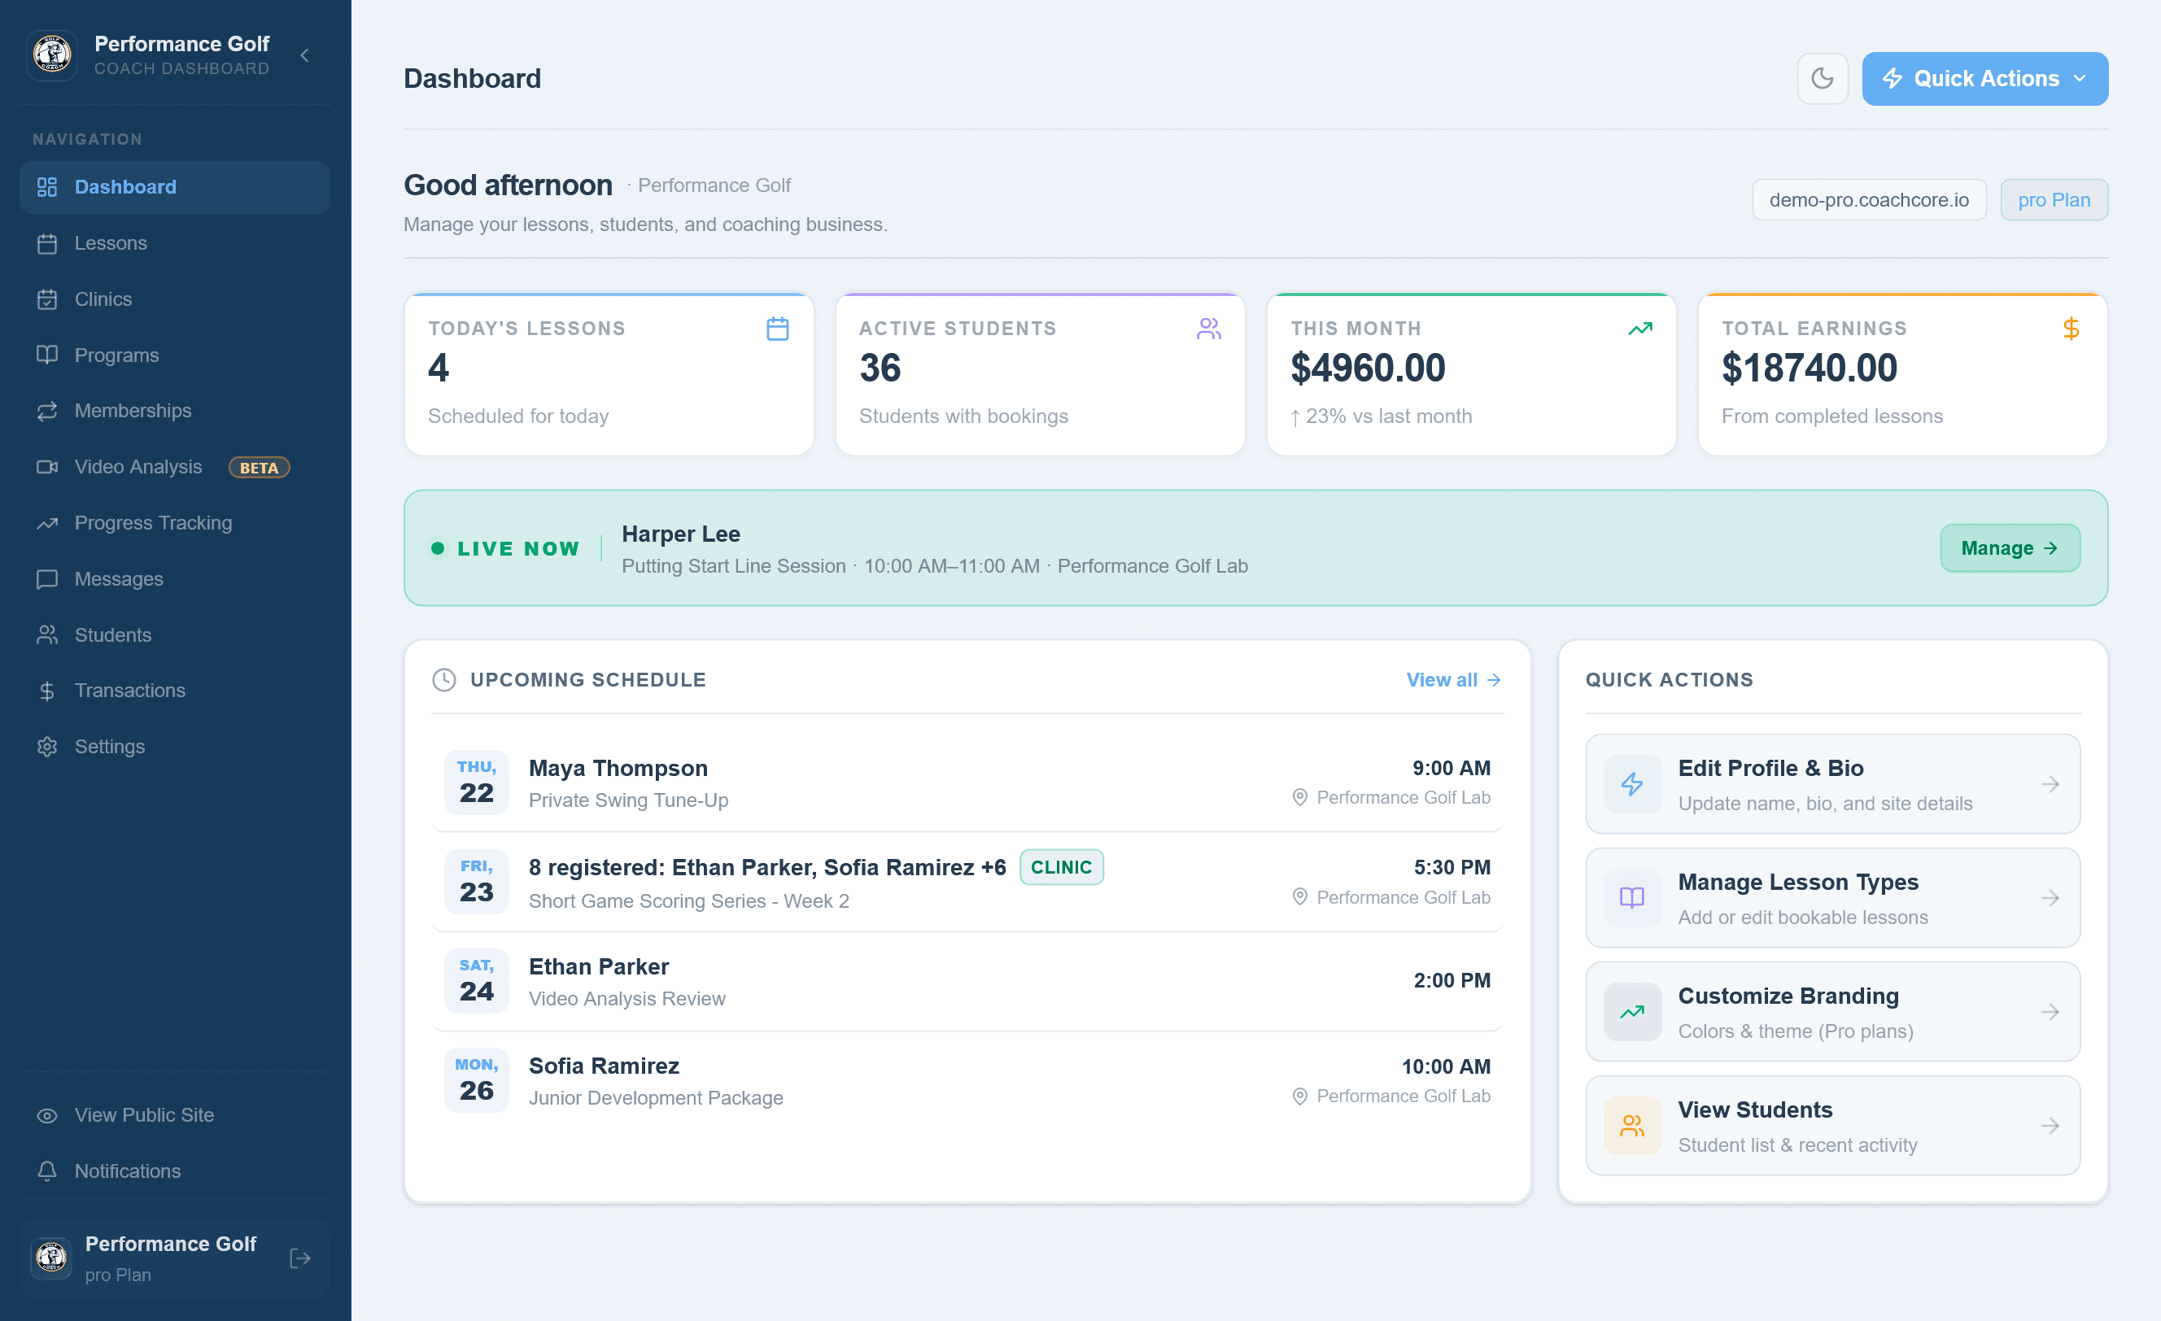Click the Transactions dollar icon in the sidebar

coord(47,691)
